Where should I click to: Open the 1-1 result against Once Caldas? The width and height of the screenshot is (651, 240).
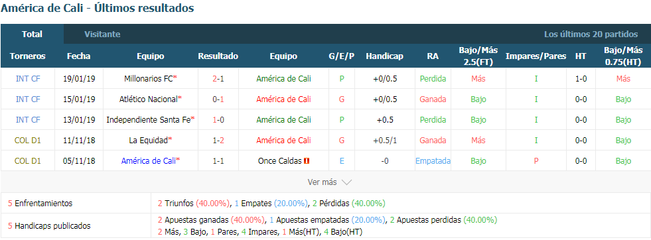(218, 161)
